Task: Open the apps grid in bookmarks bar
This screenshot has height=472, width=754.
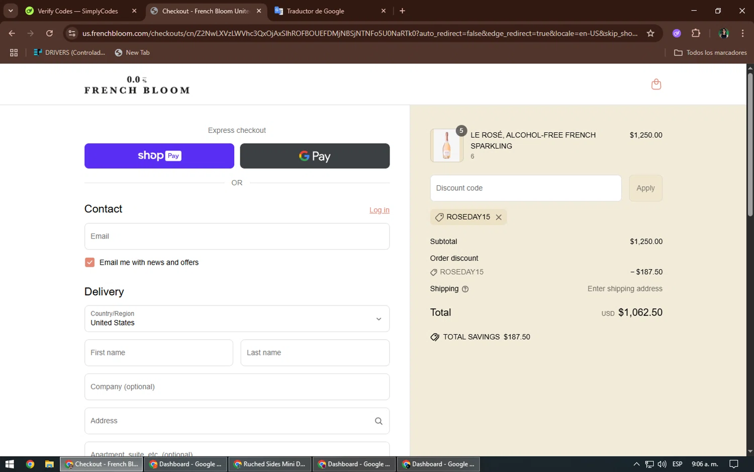Action: [x=14, y=52]
